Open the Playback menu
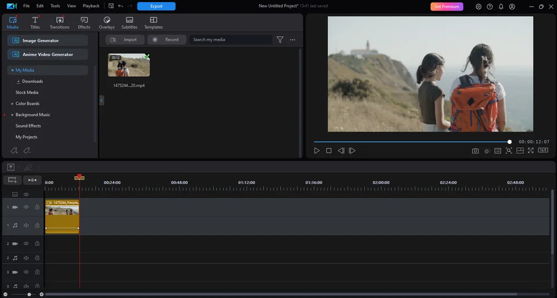 click(x=91, y=6)
